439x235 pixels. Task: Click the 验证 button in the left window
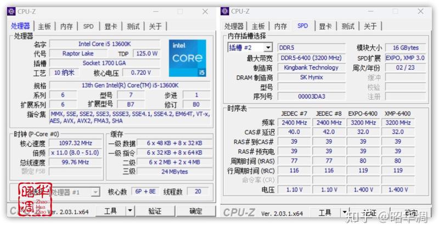(155, 211)
